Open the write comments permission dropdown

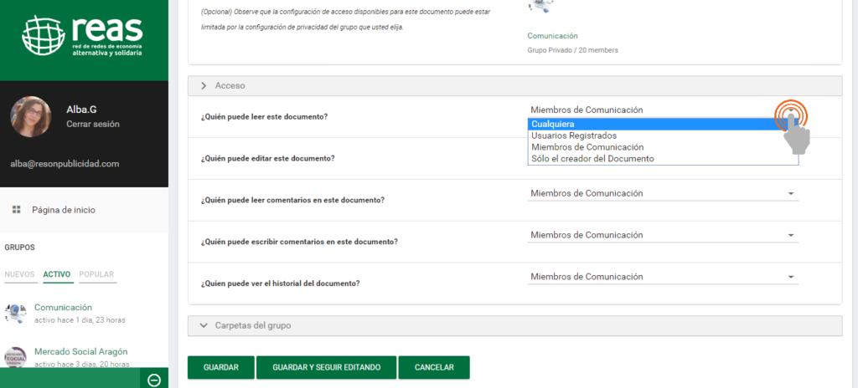tap(662, 235)
